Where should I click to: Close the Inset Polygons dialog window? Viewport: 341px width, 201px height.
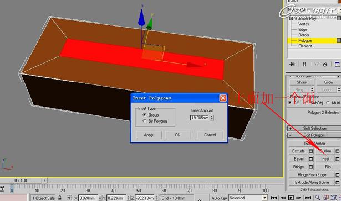223,98
